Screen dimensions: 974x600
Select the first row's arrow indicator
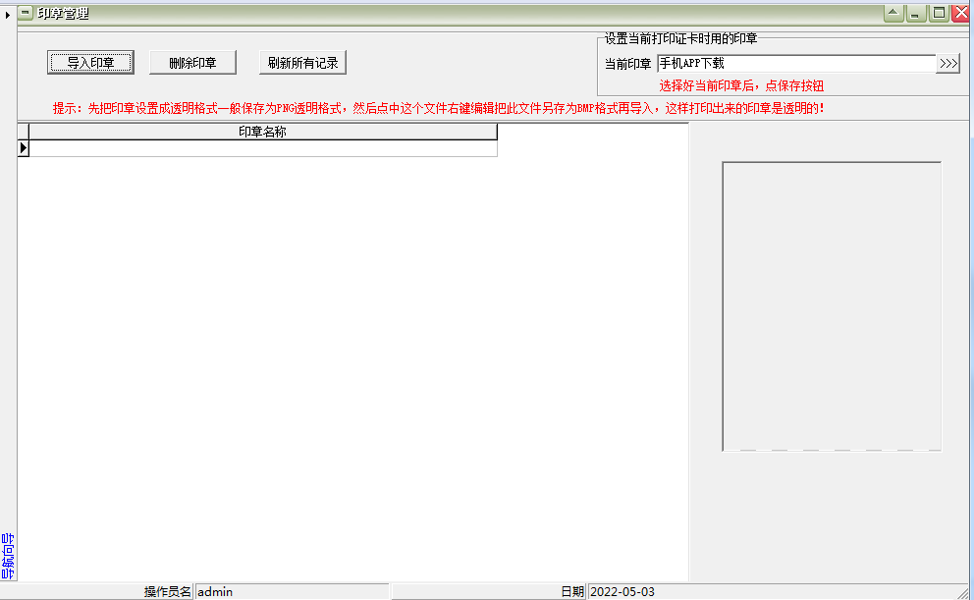[x=24, y=148]
